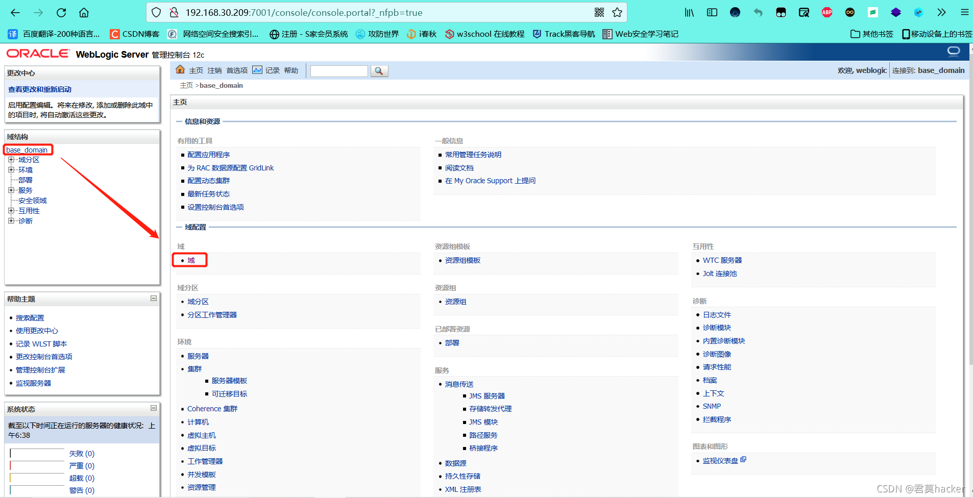
Task: Expand the 互用性 tree node
Action: point(11,211)
